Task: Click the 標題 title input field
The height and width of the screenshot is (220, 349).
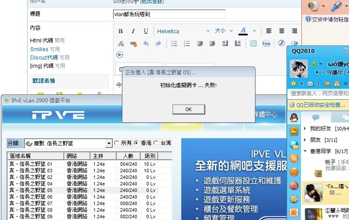Action: tap(169, 14)
